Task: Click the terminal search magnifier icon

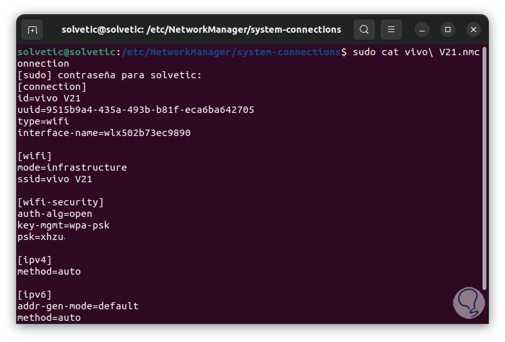Action: coord(364,30)
